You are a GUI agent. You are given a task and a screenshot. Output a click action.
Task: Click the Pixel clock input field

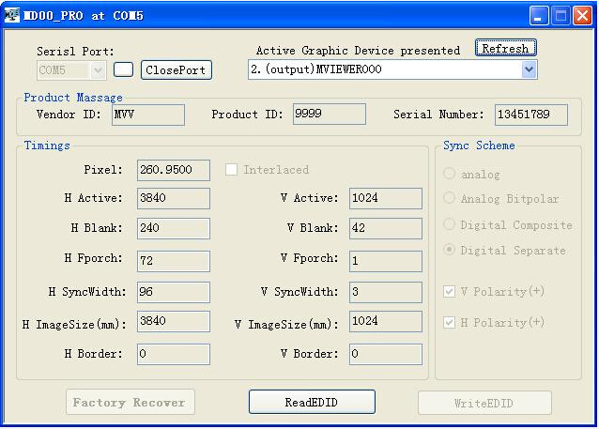click(x=173, y=170)
